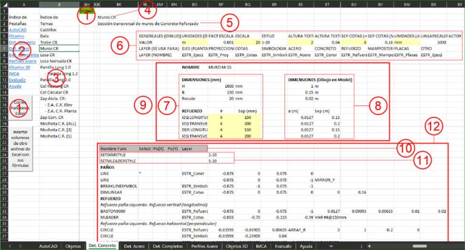This screenshot has width=465, height=250.
Task: Switch to the AutoCAD sheet tab
Action: pos(48,246)
